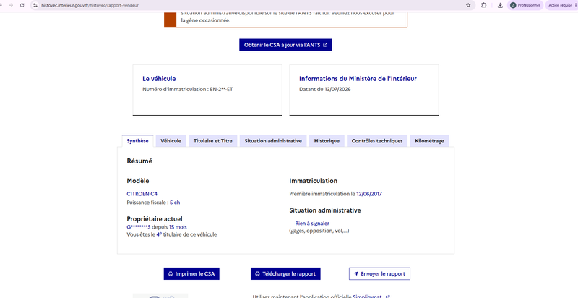This screenshot has width=578, height=298.
Task: Click the Action requise chip
Action: pos(561,5)
